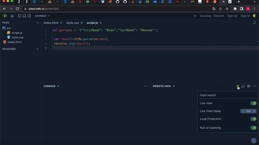Open the tab search chevron
This screenshot has height=145, width=259.
point(255,2)
